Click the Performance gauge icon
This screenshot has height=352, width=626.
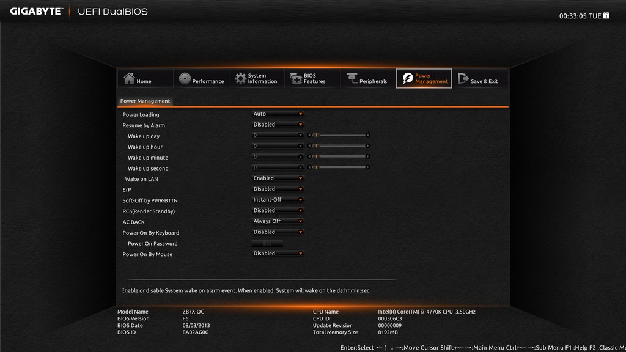click(x=185, y=79)
